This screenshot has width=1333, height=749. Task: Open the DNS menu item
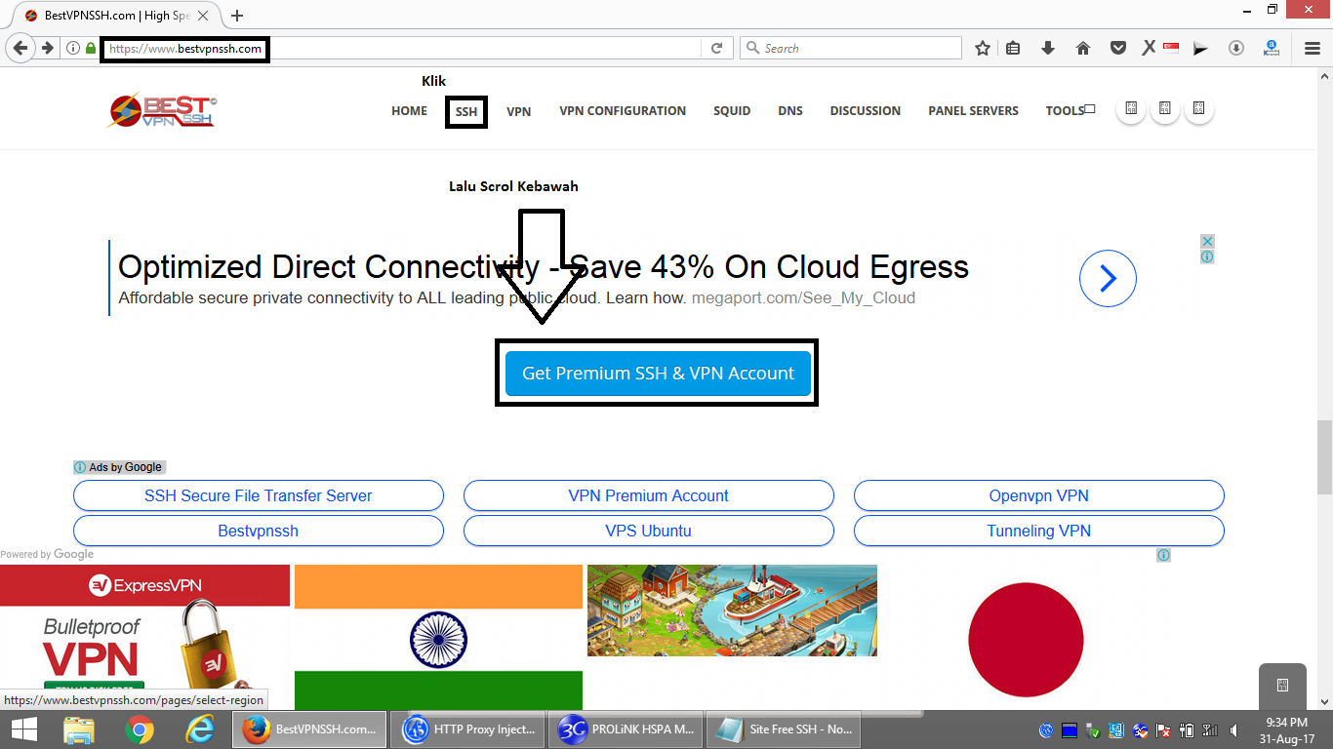tap(790, 111)
